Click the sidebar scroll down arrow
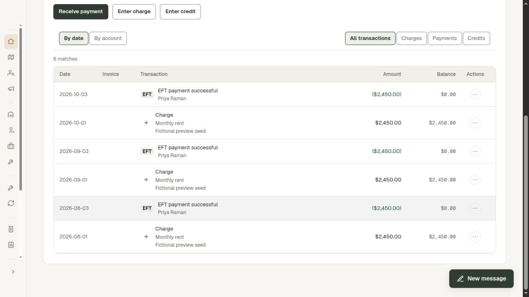 click(x=20, y=257)
